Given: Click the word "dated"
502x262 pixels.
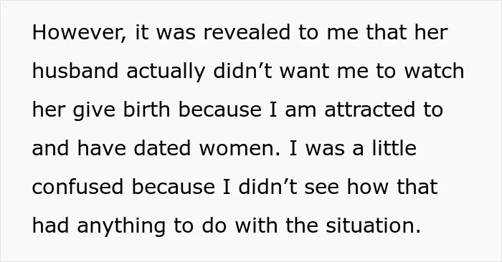Looking at the screenshot, I should pyautogui.click(x=162, y=148).
